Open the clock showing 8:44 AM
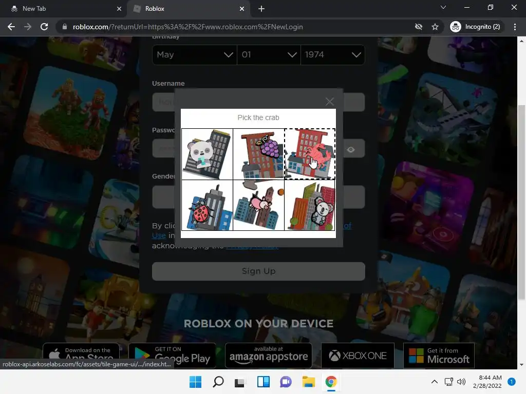The width and height of the screenshot is (526, 394). point(487,382)
